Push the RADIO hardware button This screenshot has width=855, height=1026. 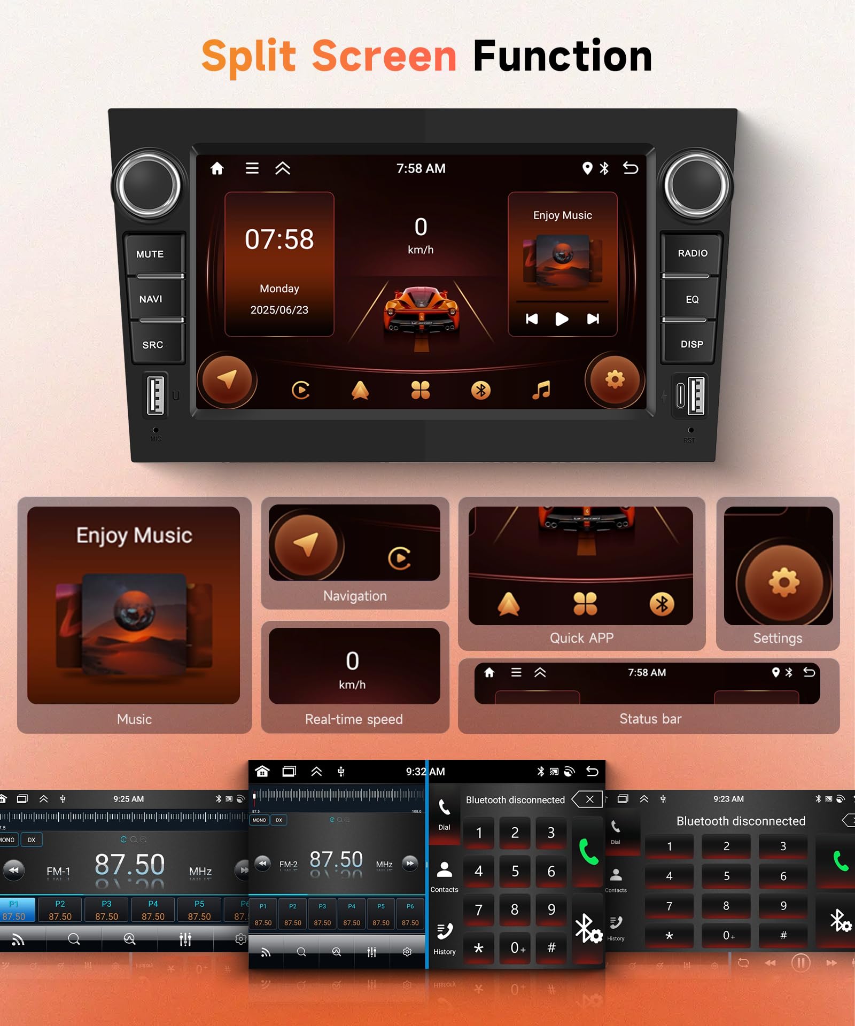point(693,253)
